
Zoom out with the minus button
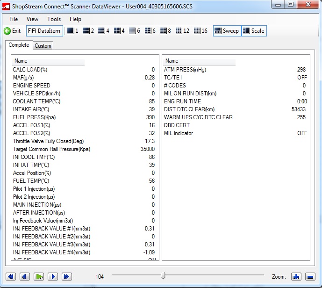click(310, 276)
